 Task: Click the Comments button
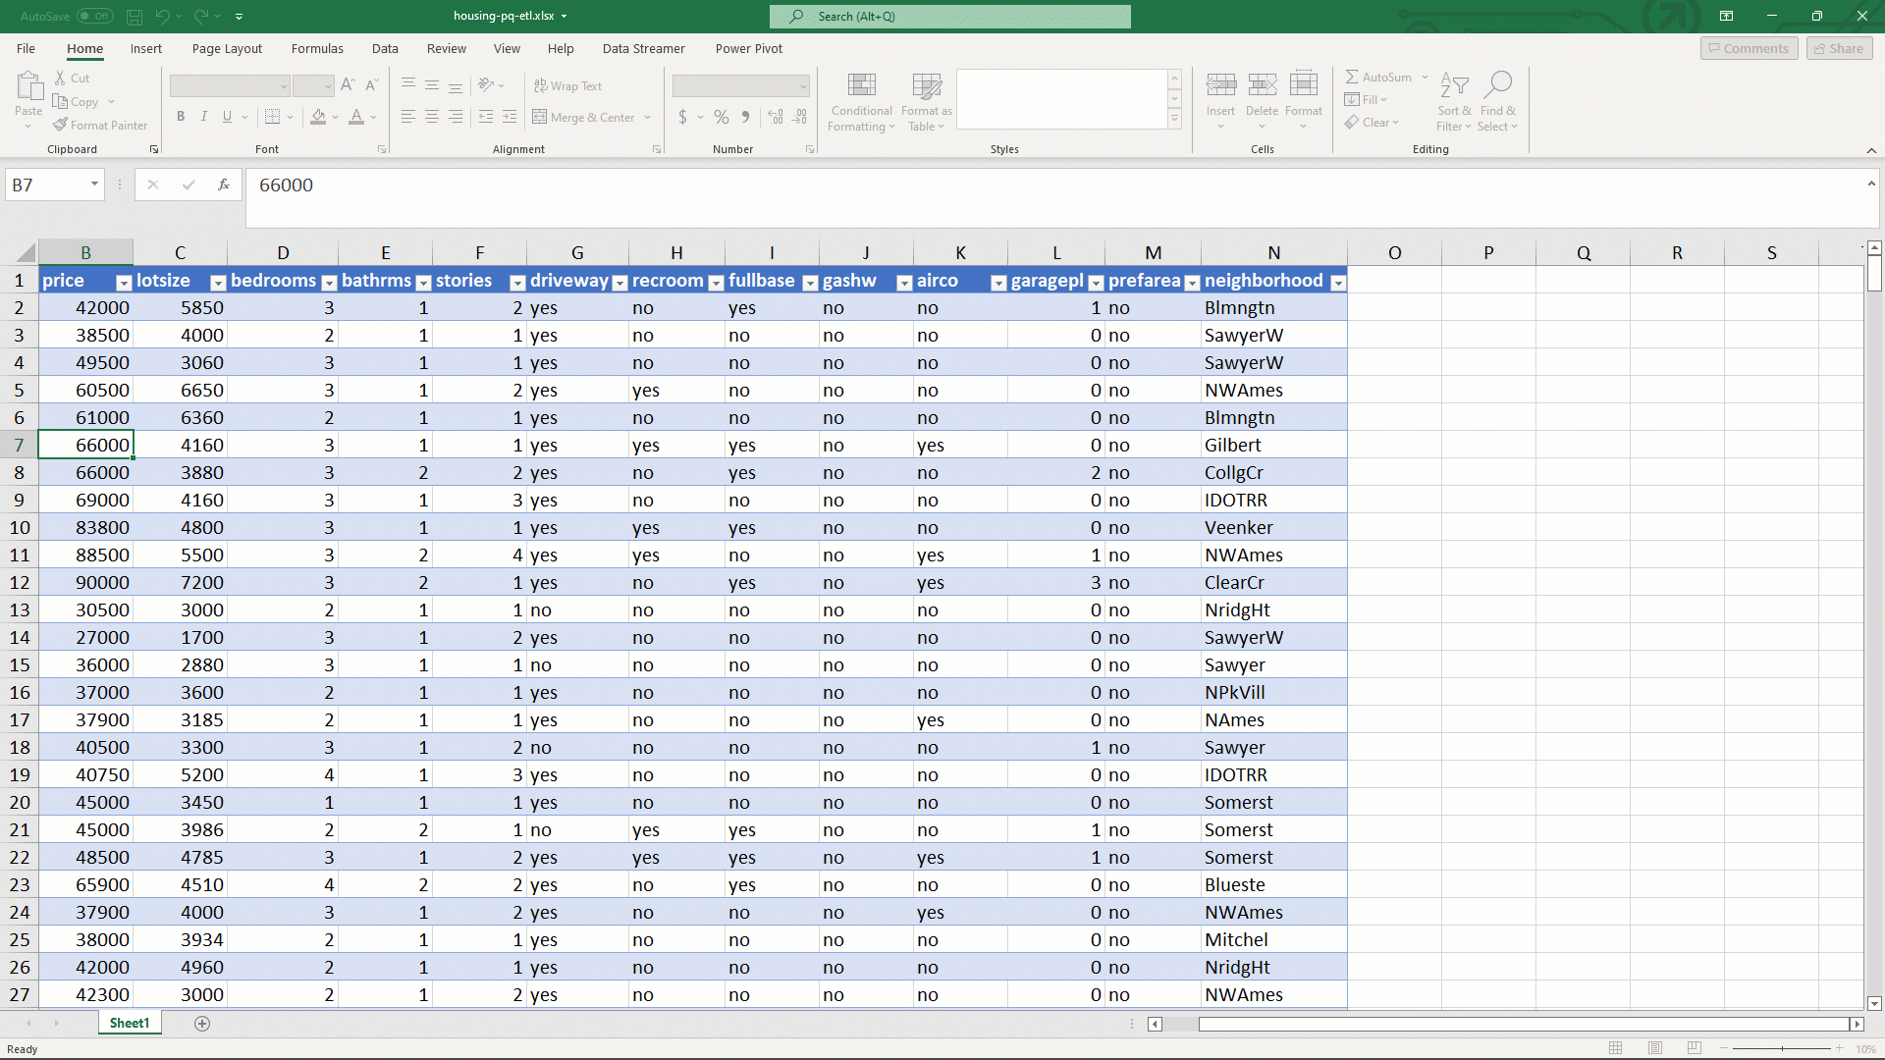1749,48
